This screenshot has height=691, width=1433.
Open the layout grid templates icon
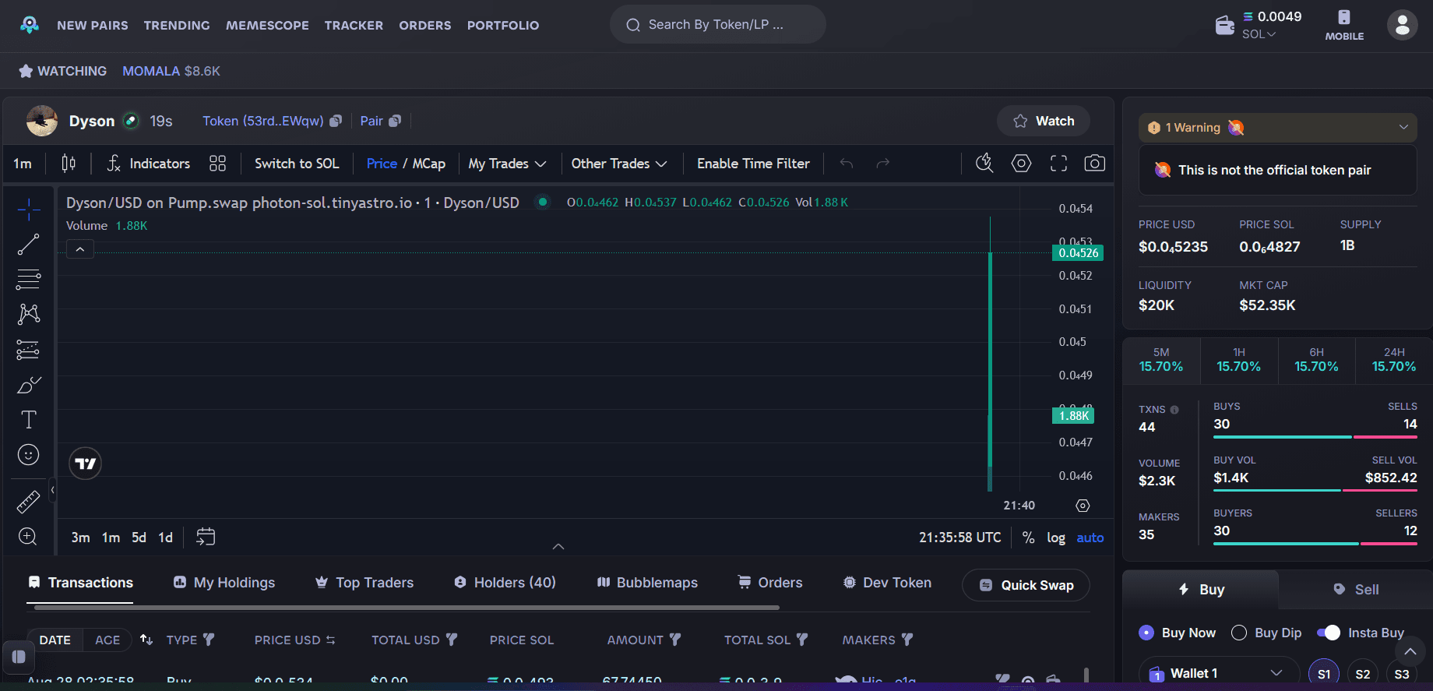[218, 164]
